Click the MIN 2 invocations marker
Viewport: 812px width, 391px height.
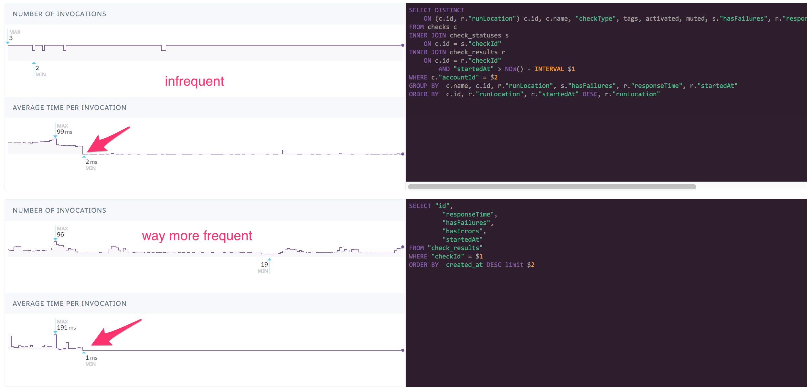click(x=37, y=68)
